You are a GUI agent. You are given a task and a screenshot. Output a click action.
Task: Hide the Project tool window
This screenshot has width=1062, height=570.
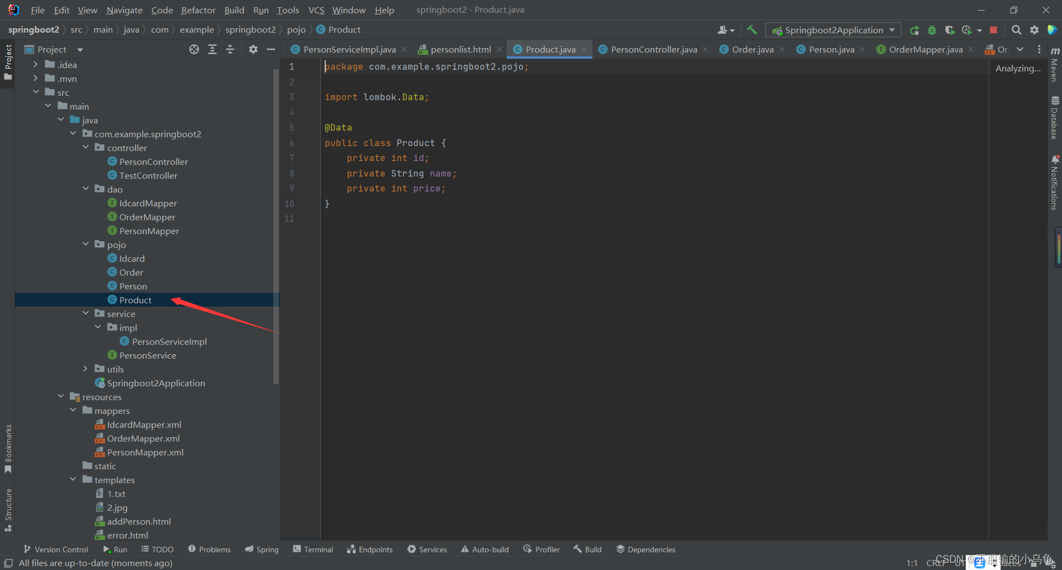point(271,49)
